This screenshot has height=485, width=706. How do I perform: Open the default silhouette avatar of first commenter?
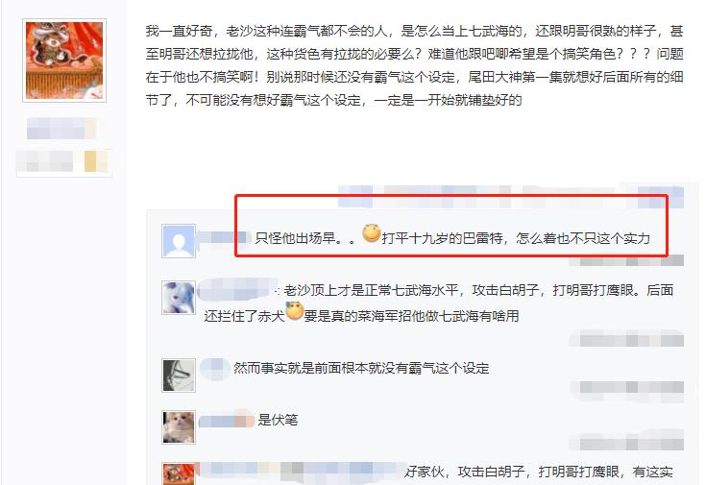(x=179, y=241)
